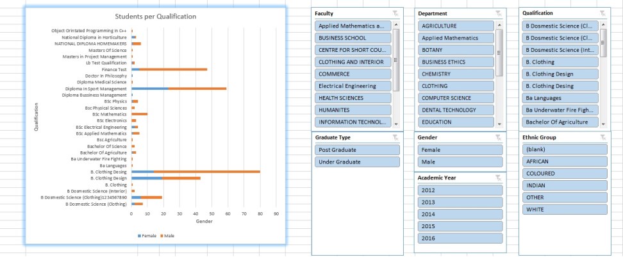This screenshot has height=257, width=623.
Task: Clear the filter on the Ethnic Group slicer
Action: coord(602,138)
